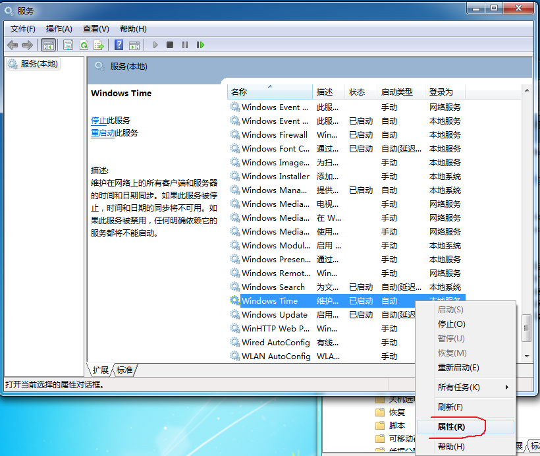Click gear icon of WLAN AutoConfig row
The height and width of the screenshot is (456, 540).
235,356
